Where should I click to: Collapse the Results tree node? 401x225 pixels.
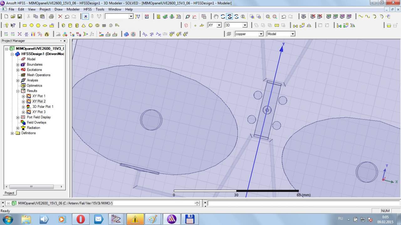(x=18, y=91)
